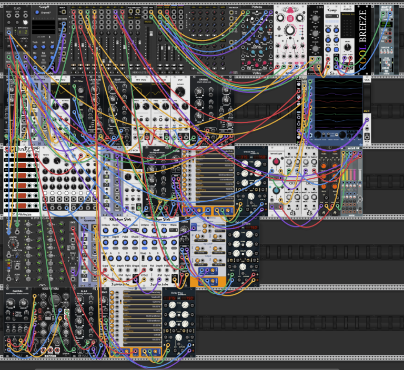Click the SPANK drum envelope ATTACK knob
The width and height of the screenshot is (404, 370).
coord(199,90)
